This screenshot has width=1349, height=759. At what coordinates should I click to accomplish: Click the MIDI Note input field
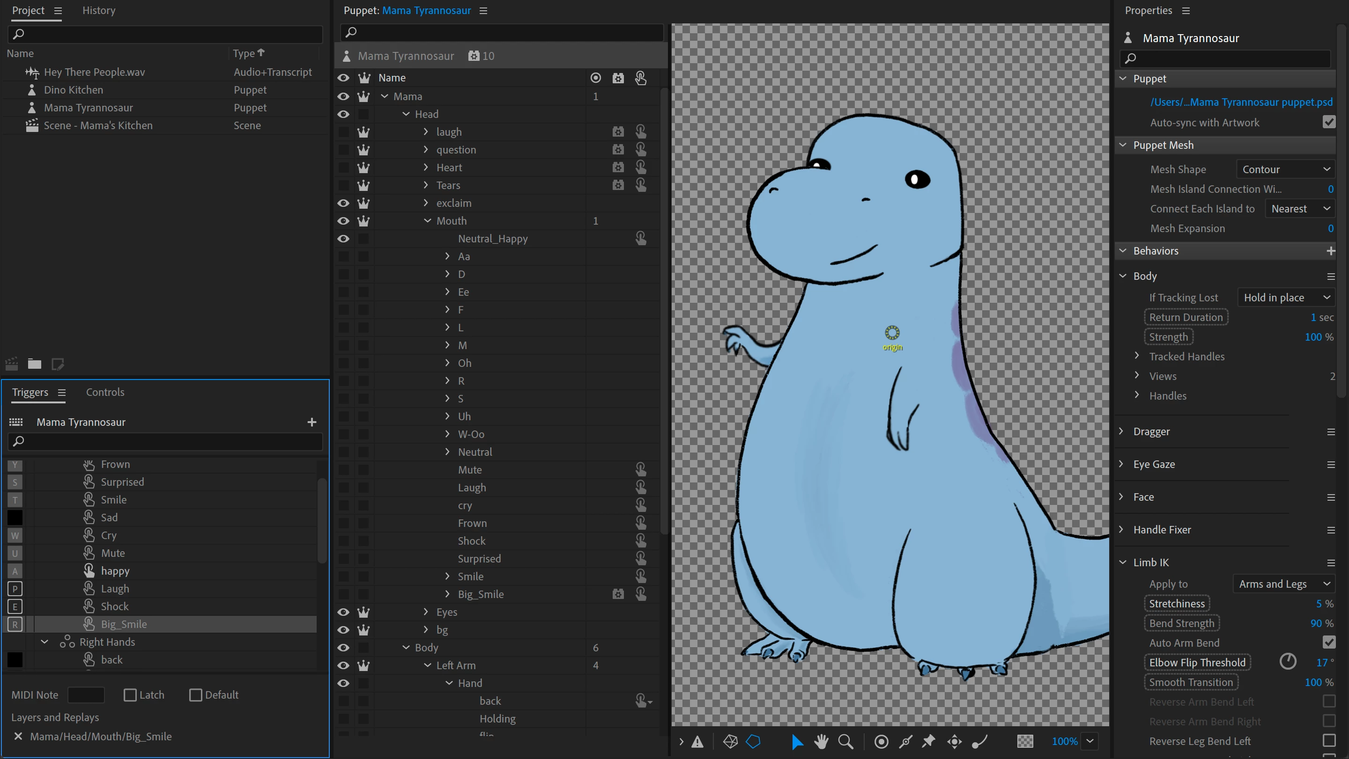coord(86,695)
